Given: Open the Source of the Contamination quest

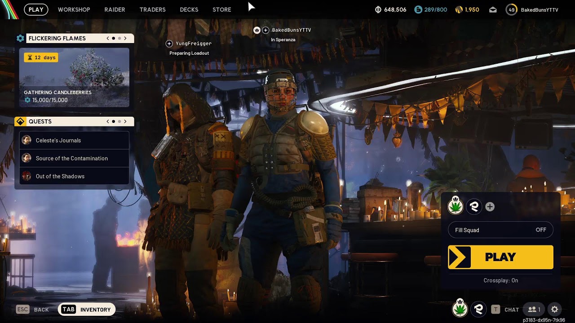Looking at the screenshot, I should click(75, 158).
